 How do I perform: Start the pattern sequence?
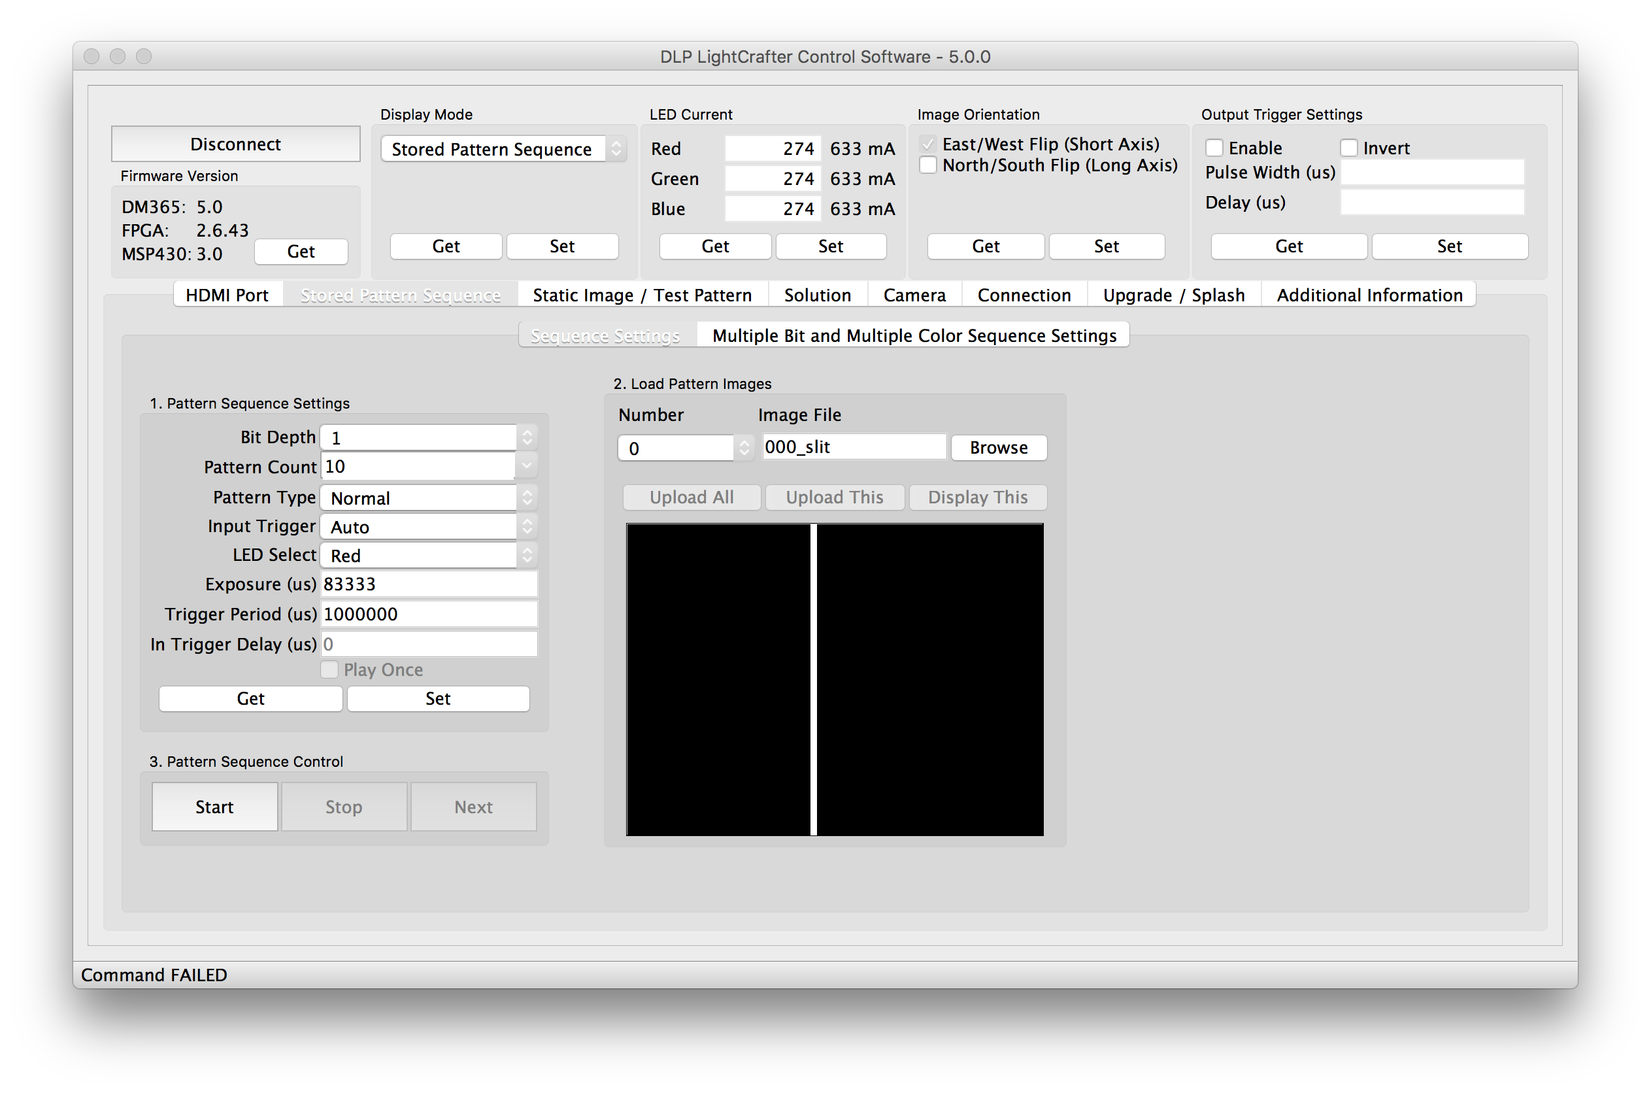214,807
